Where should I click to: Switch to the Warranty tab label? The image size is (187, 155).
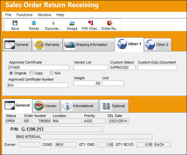pos(52,45)
